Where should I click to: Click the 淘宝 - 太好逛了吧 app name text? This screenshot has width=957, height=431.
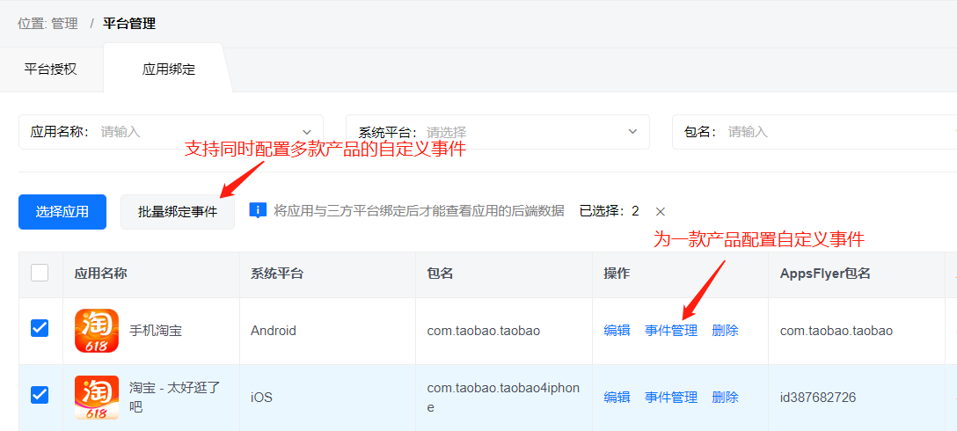tap(175, 398)
